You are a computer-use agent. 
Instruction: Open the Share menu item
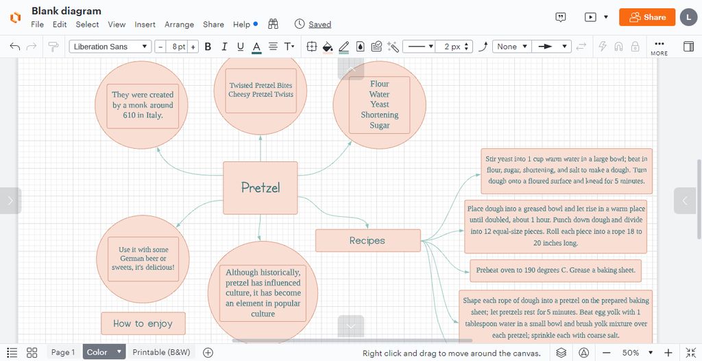[x=214, y=25]
